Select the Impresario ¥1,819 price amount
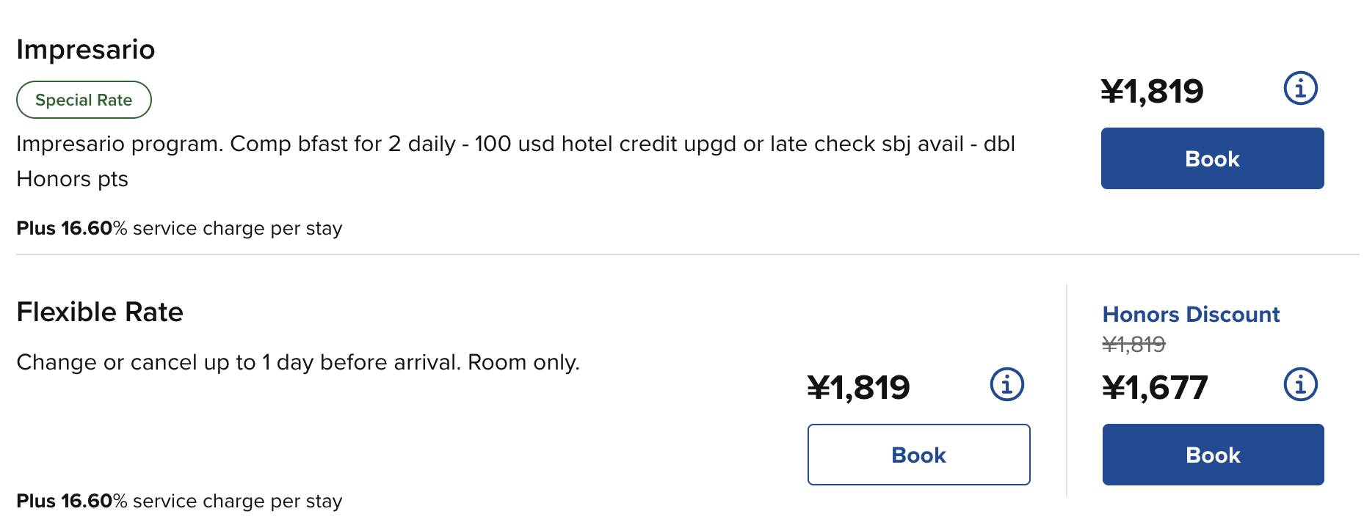This screenshot has height=525, width=1364. coord(1152,92)
